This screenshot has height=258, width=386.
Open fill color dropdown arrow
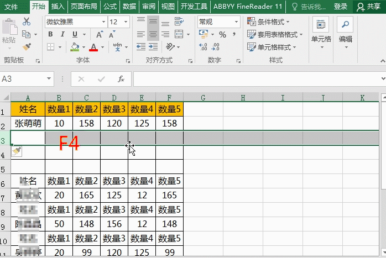84,47
